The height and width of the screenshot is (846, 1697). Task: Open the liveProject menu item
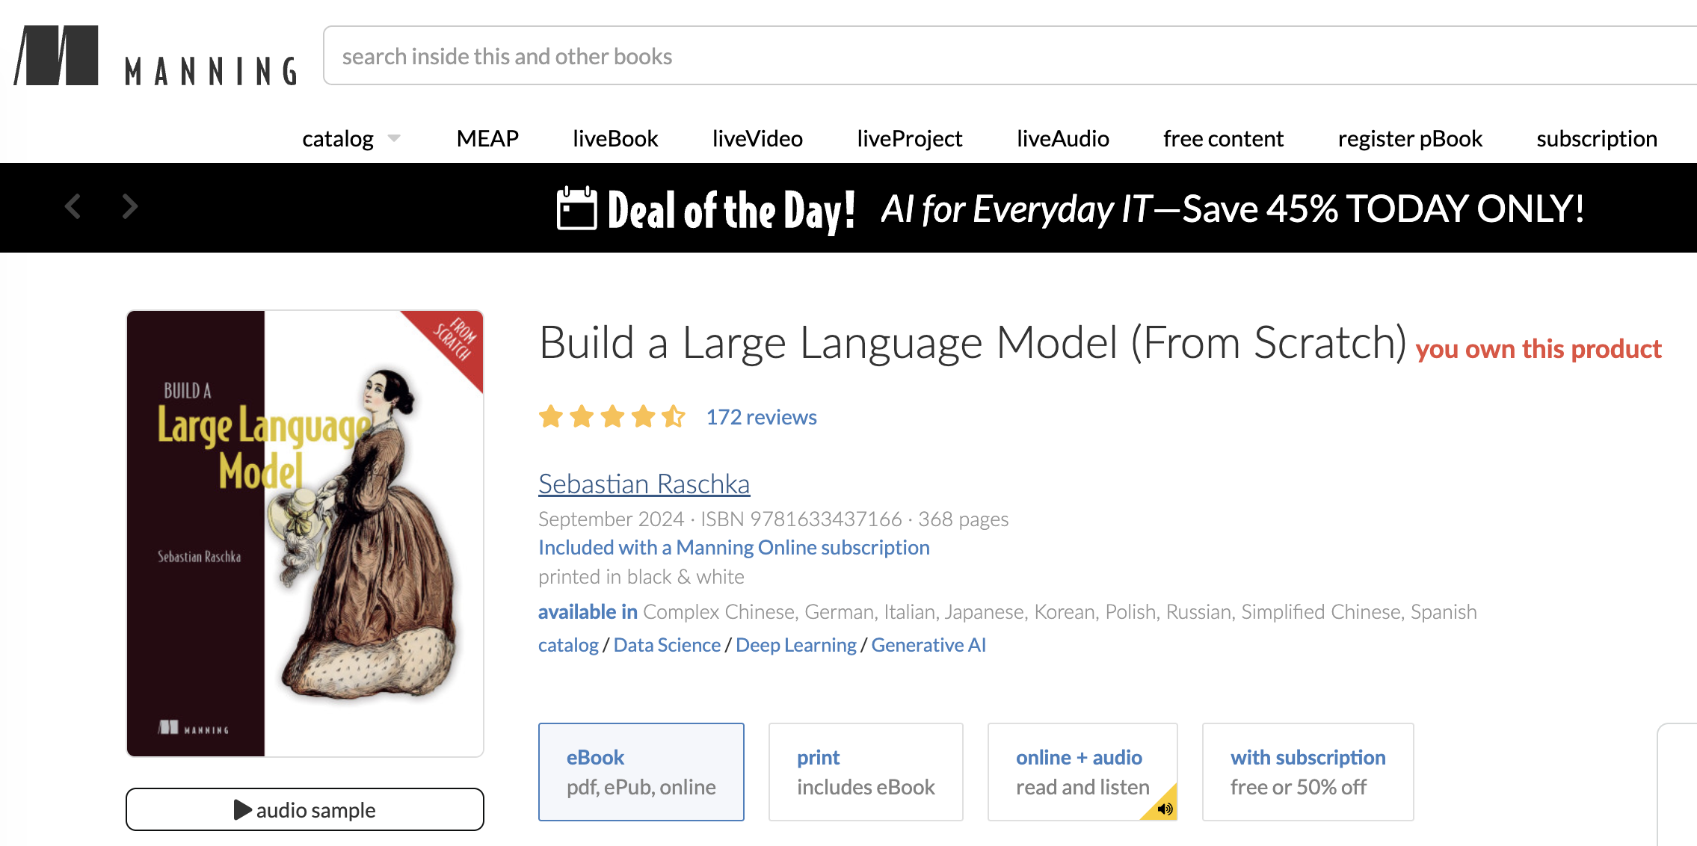(x=909, y=138)
